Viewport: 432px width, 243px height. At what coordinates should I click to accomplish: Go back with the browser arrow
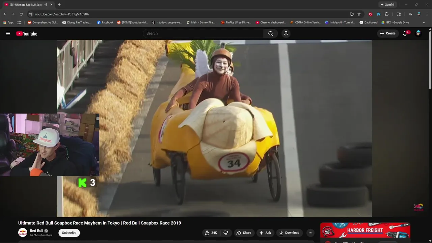(x=5, y=14)
